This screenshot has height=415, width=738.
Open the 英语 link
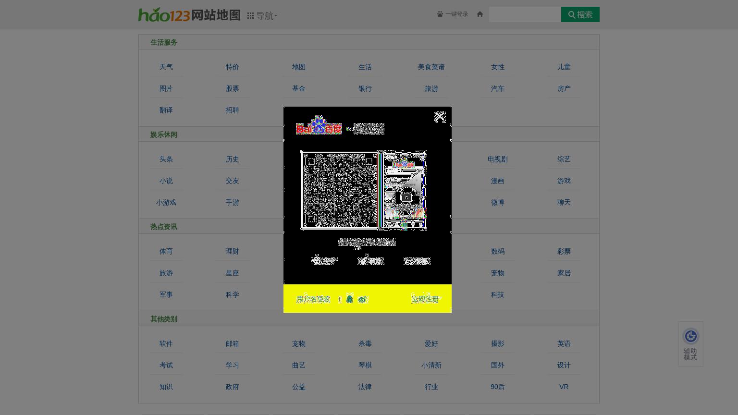(564, 344)
